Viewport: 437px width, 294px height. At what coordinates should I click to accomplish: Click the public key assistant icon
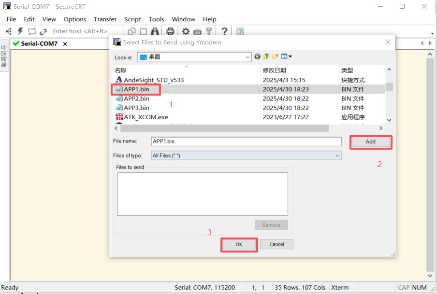coord(209,31)
